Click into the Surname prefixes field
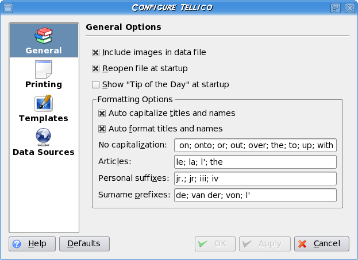Screen dimensions: 358x260 (x=255, y=195)
